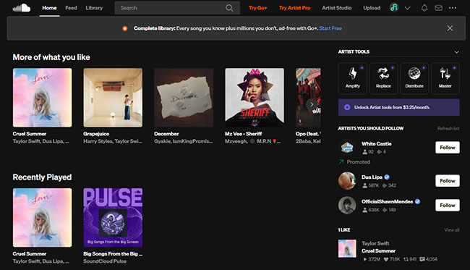Switch to the Feed tab

coord(71,8)
